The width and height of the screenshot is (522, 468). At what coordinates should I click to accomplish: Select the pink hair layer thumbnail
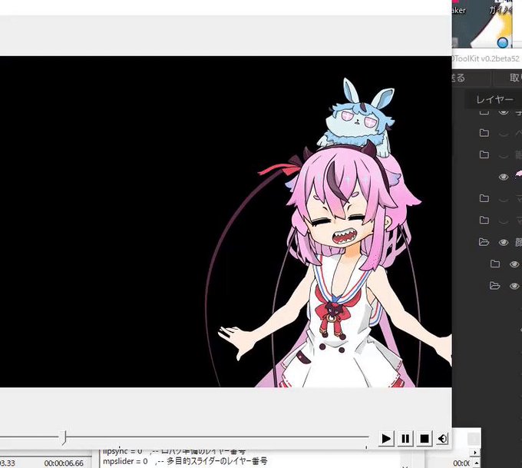point(518,174)
